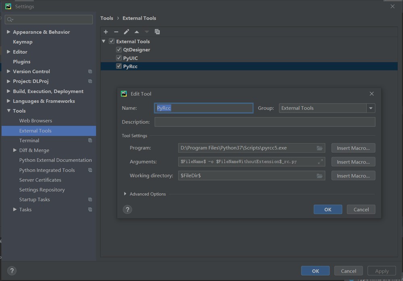Click project-level icon beside Terminal
The image size is (403, 281).
[x=90, y=140]
